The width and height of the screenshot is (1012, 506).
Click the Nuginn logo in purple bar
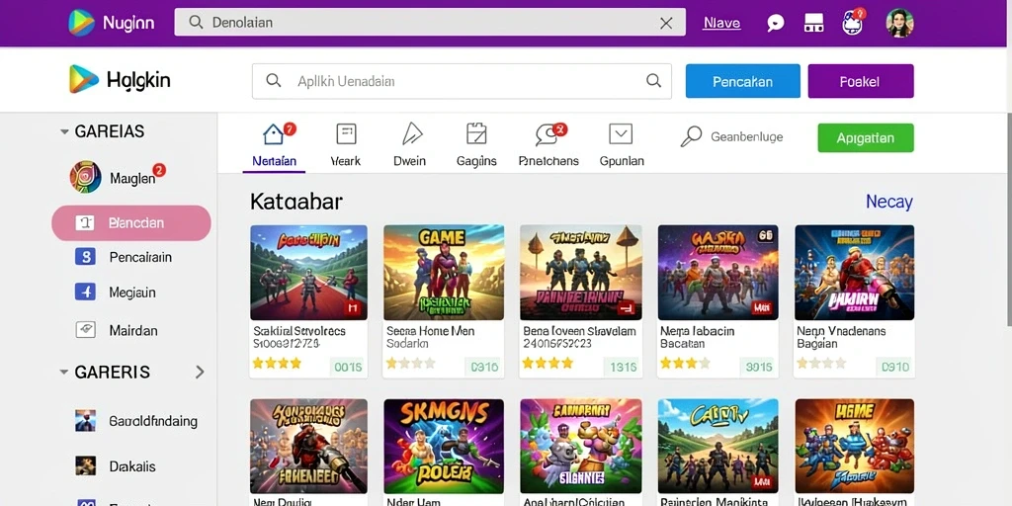click(112, 23)
